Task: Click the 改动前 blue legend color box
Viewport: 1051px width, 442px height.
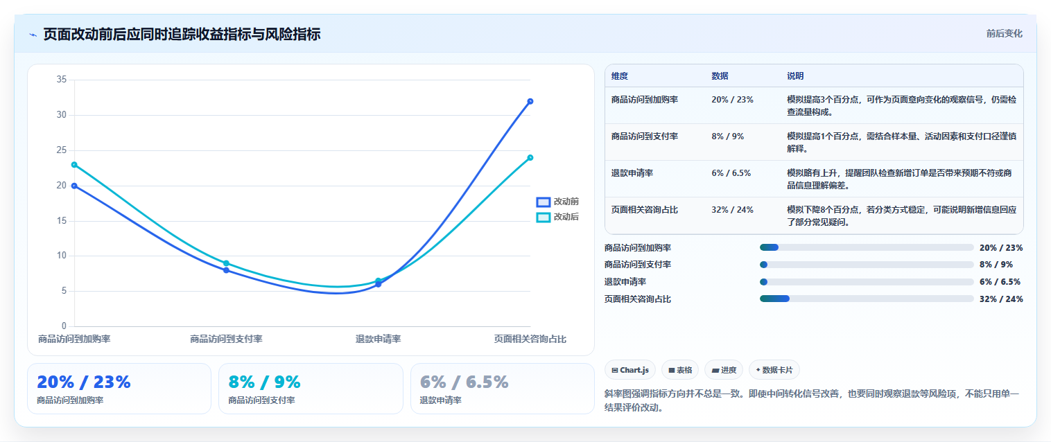Action: (544, 202)
